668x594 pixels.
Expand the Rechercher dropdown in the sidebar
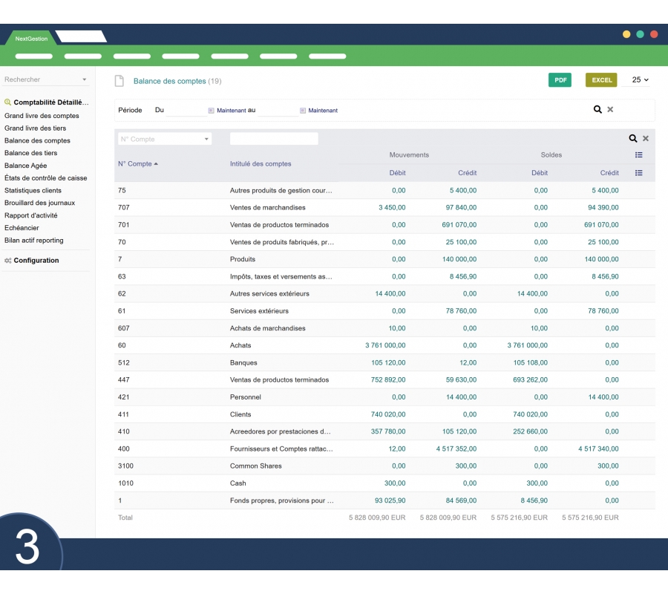pyautogui.click(x=84, y=79)
